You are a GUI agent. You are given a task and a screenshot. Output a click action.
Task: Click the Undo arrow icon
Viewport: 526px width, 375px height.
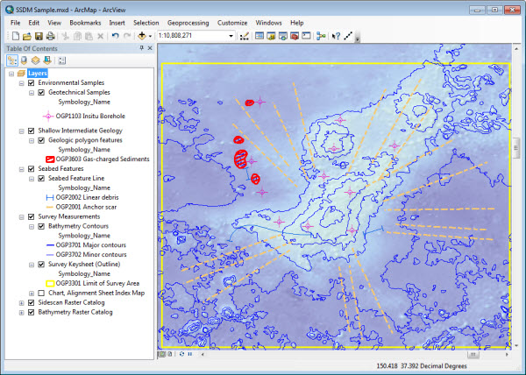pyautogui.click(x=116, y=36)
